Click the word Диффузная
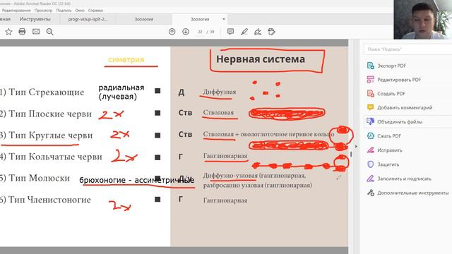 click(x=220, y=92)
